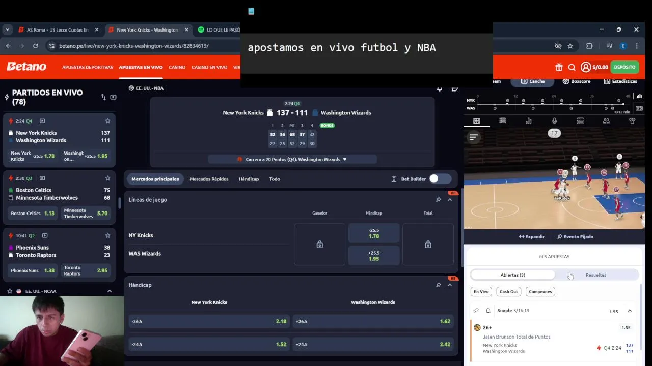Open the microphone commentary icon in tracker
Viewport: 652px width, 366px height.
(554, 121)
